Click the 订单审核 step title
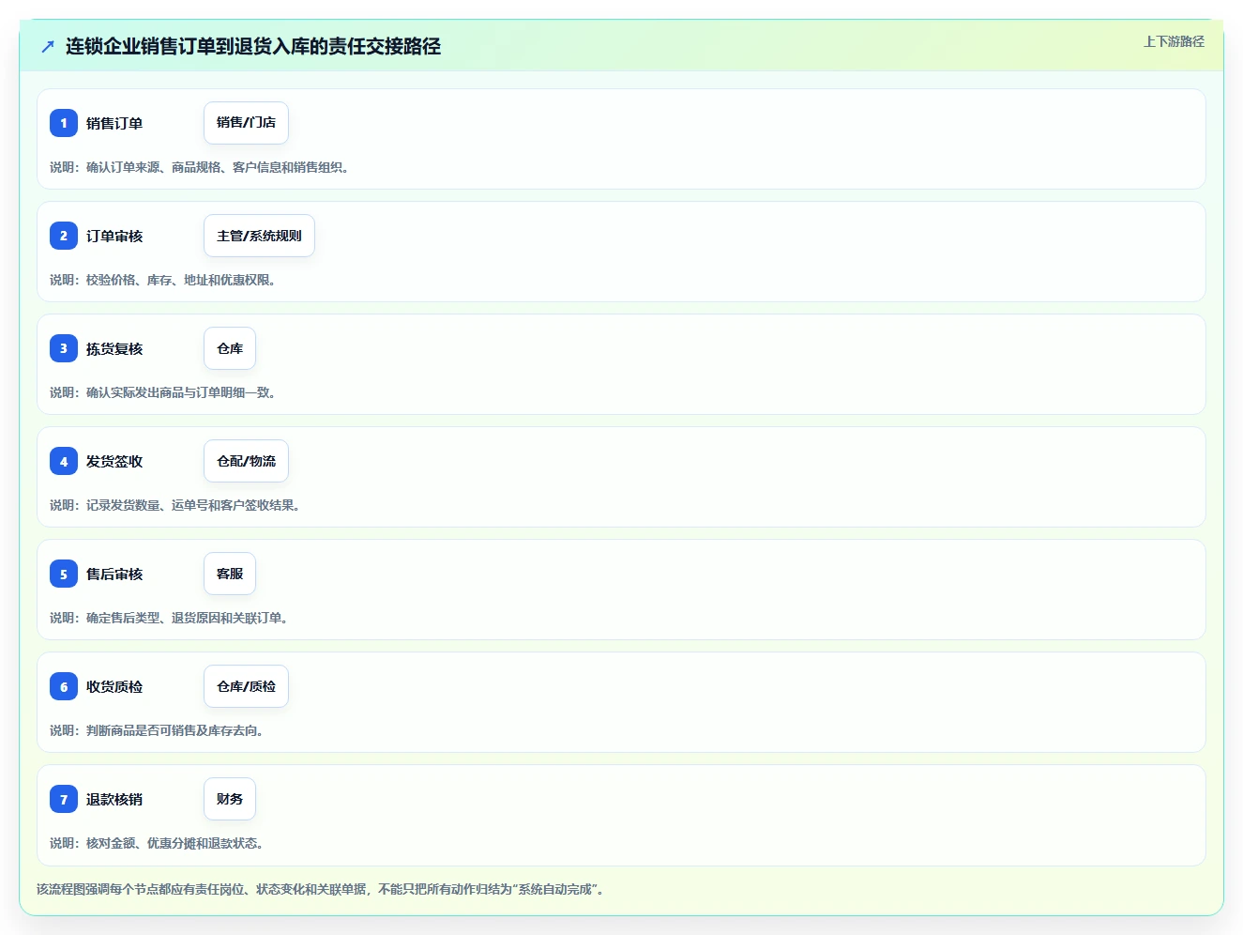 pyautogui.click(x=114, y=236)
